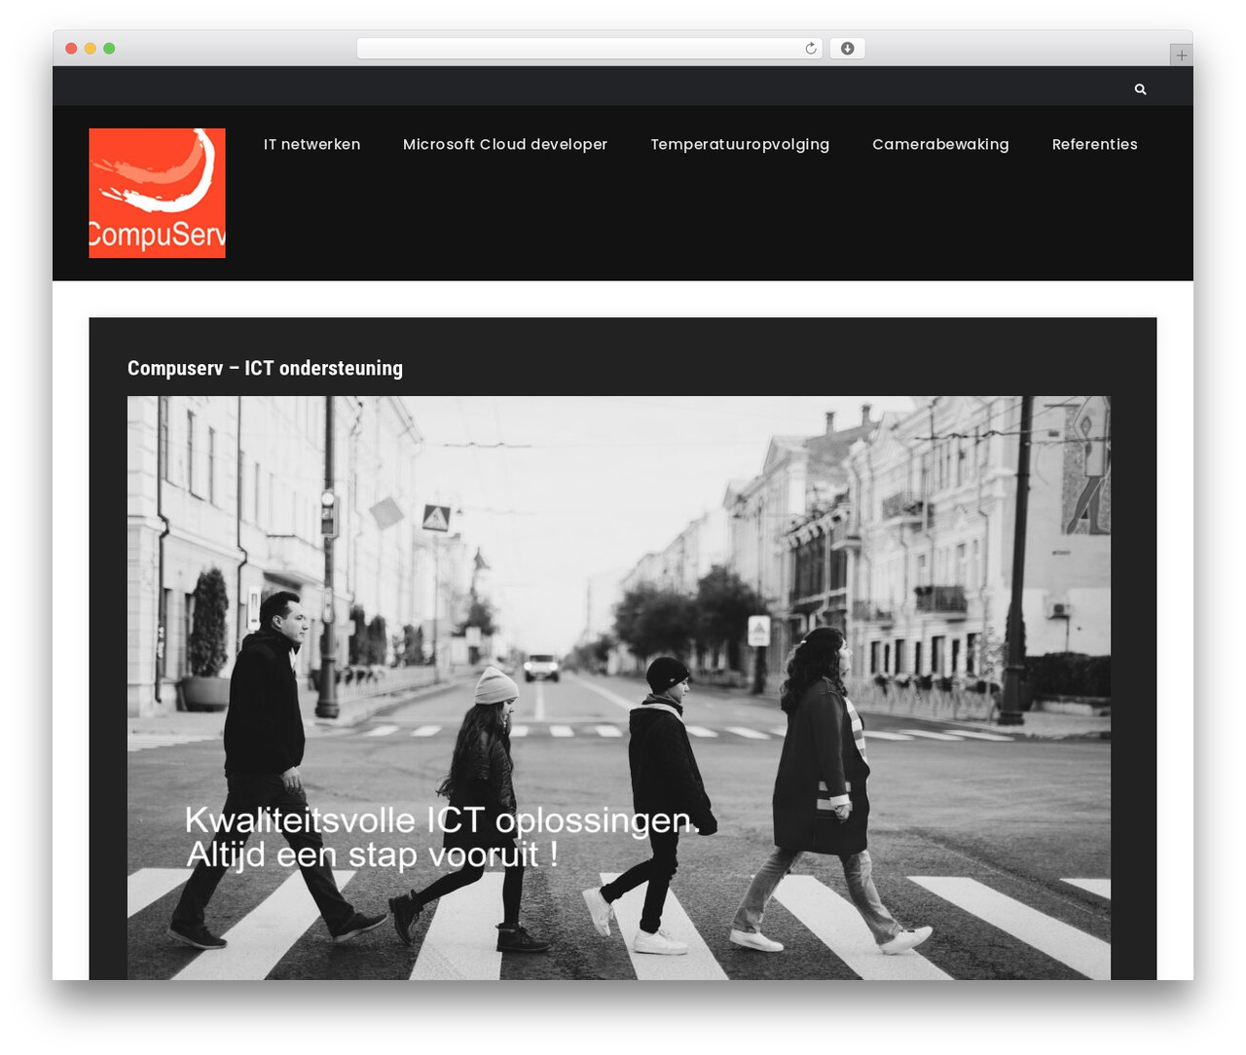
Task: Click the Compuserv – ICT ondersteuning heading
Action: (265, 368)
